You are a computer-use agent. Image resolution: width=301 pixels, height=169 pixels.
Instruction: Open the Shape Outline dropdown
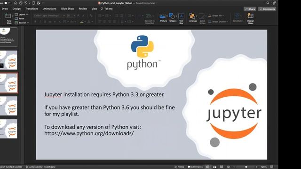pos(218,22)
